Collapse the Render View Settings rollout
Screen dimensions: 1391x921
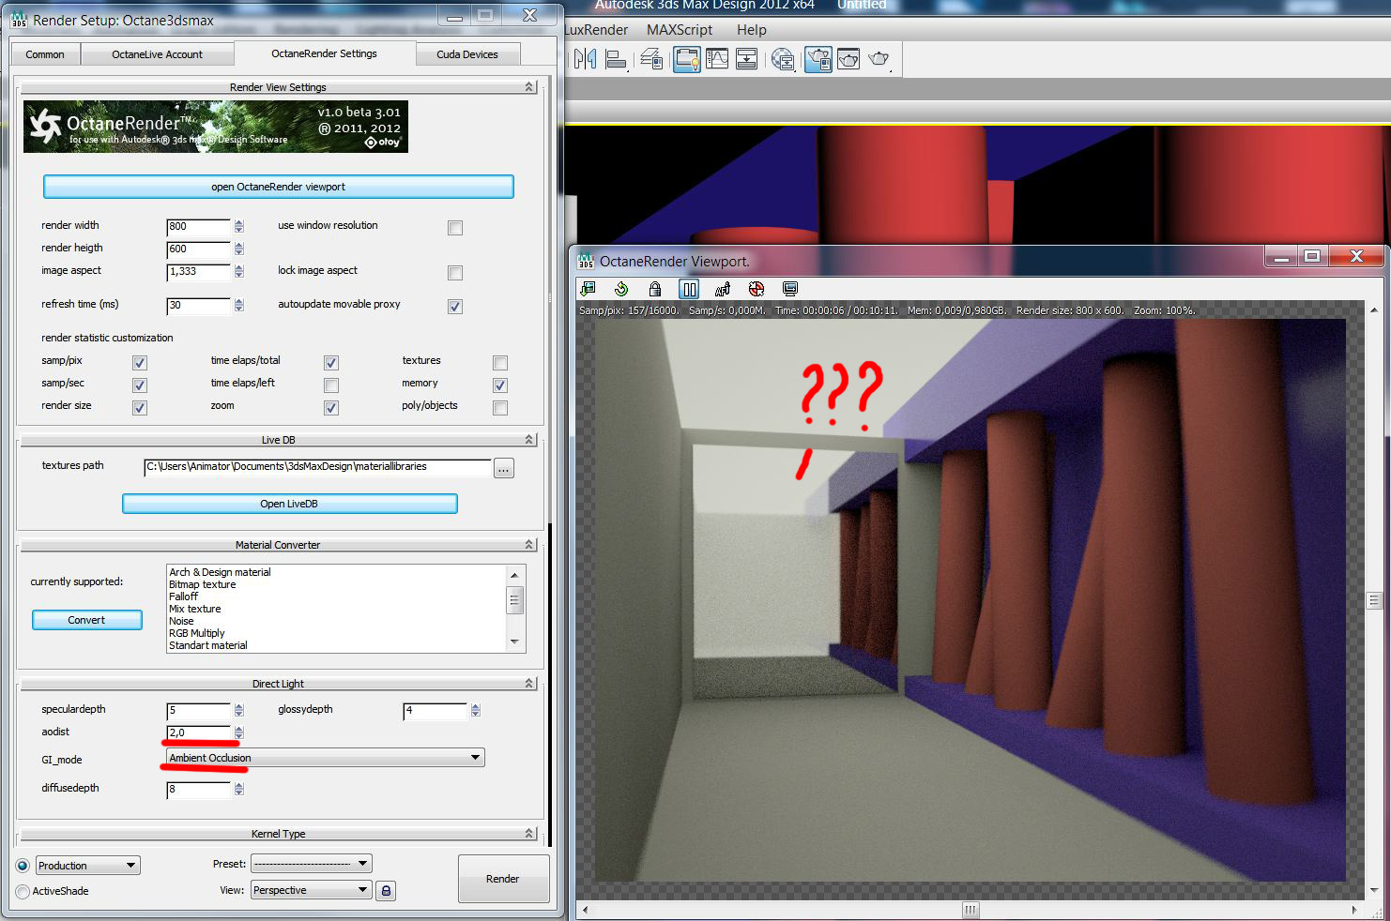tap(278, 87)
